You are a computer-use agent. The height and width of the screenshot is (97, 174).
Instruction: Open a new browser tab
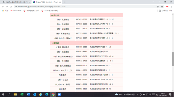pyautogui.click(x=65, y=2)
